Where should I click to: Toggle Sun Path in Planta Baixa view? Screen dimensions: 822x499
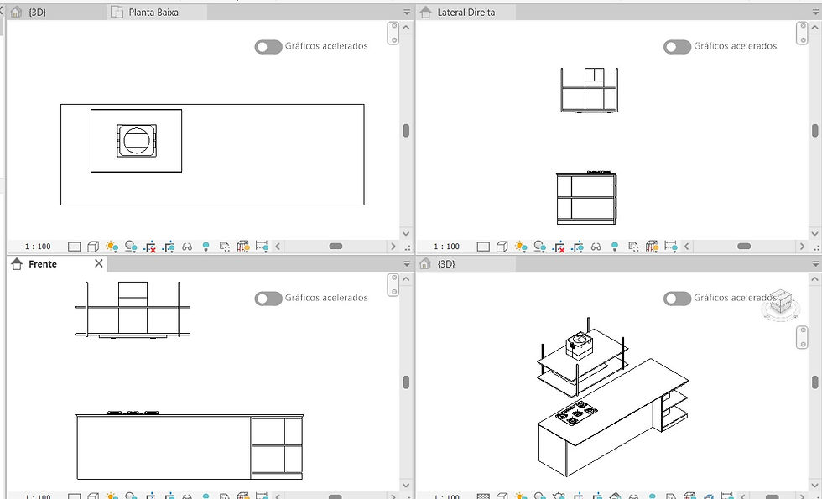tap(112, 247)
